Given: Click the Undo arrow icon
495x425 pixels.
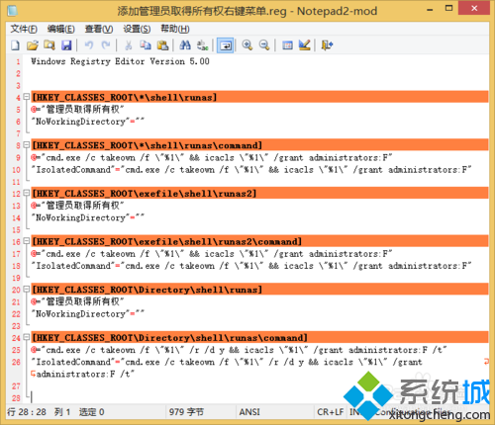Looking at the screenshot, I should pos(89,45).
